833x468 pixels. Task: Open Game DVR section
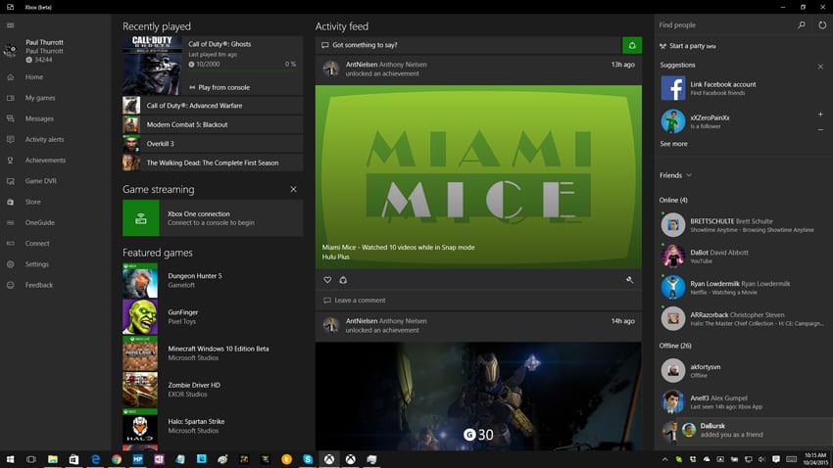tap(40, 180)
